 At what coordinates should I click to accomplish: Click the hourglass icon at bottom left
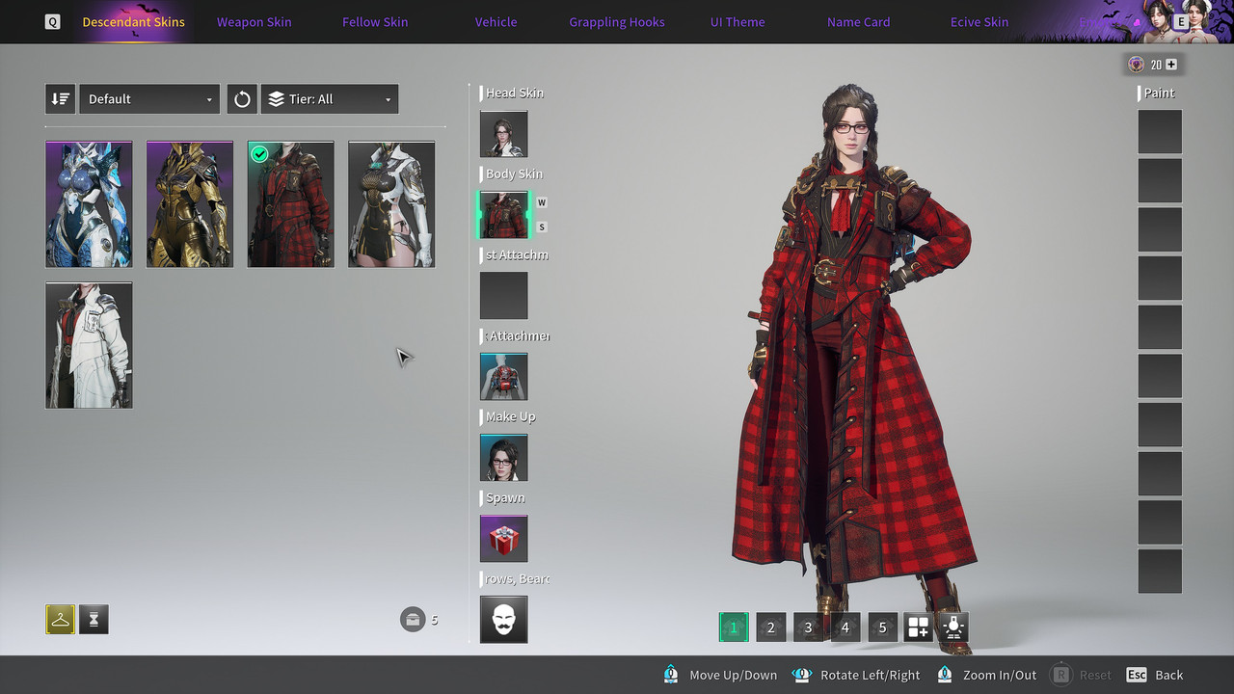(x=94, y=620)
